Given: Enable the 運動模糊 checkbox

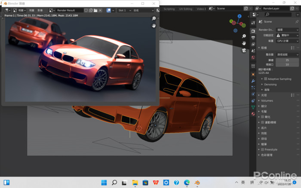Looking at the screenshot, I should click(262, 122).
